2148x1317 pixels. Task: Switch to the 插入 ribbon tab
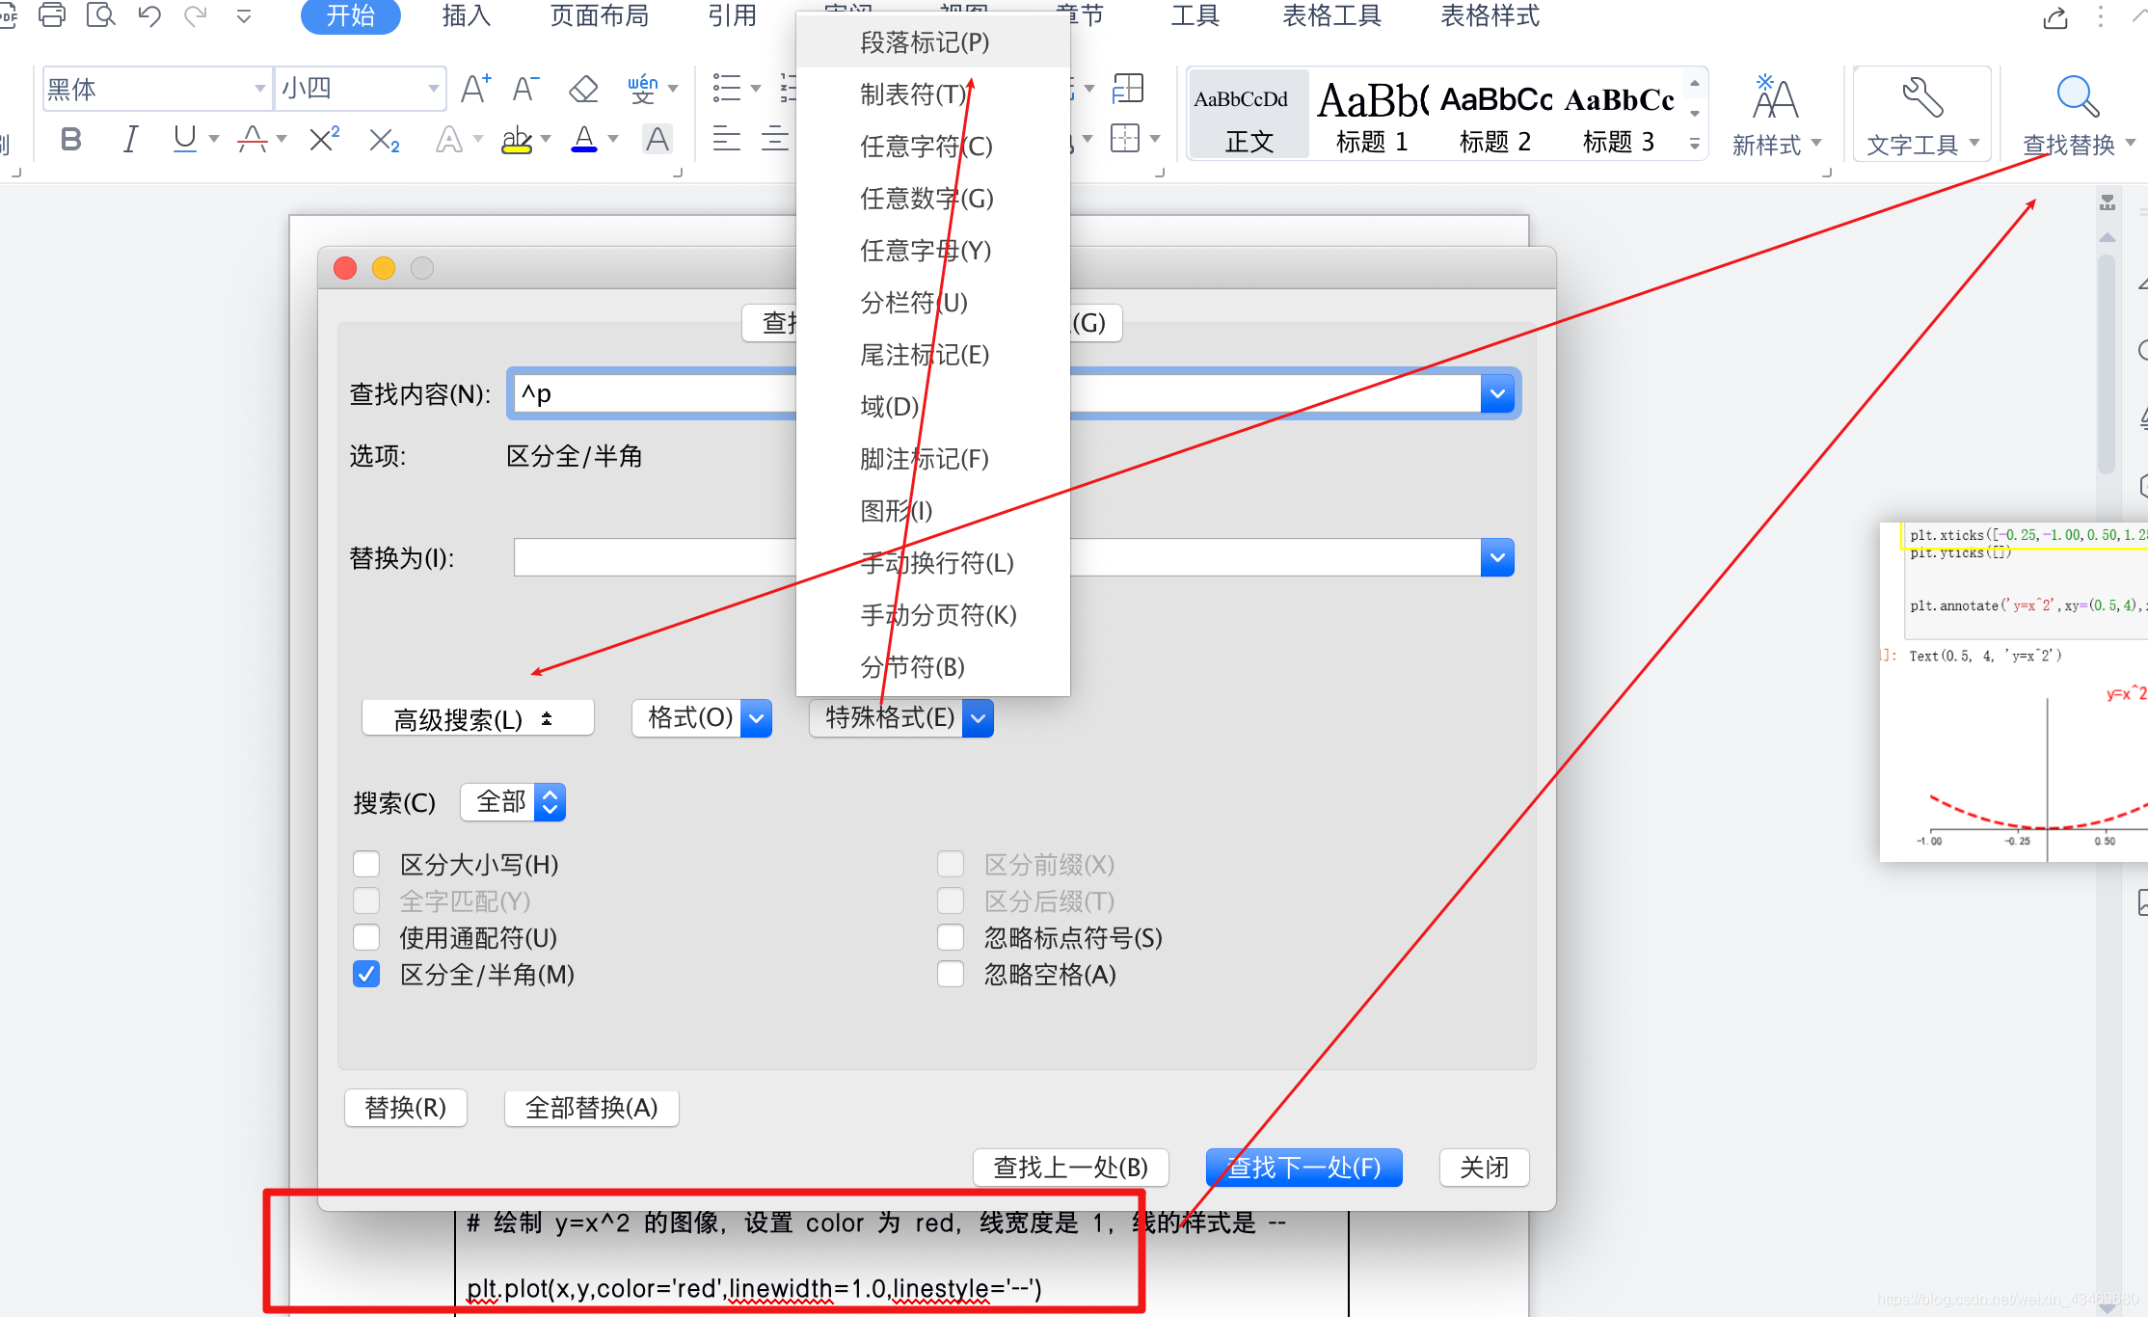tap(467, 15)
